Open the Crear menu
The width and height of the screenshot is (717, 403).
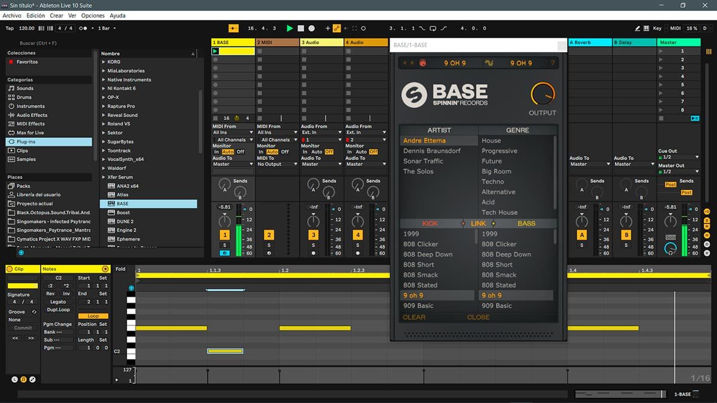(x=57, y=16)
